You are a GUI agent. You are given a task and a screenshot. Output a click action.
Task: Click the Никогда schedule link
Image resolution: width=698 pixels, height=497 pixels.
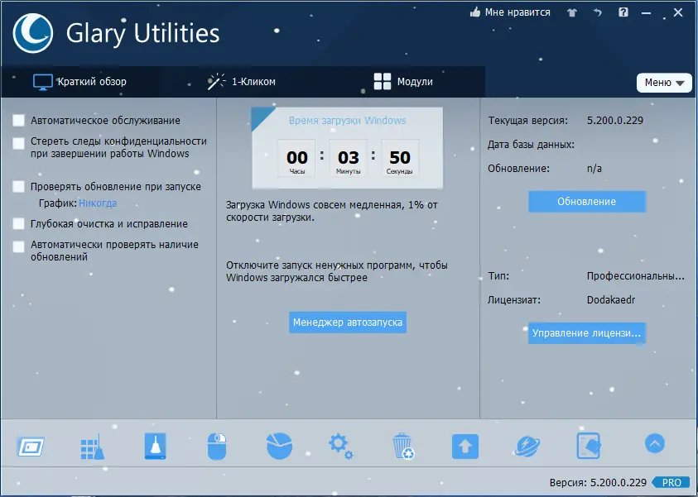pos(98,203)
